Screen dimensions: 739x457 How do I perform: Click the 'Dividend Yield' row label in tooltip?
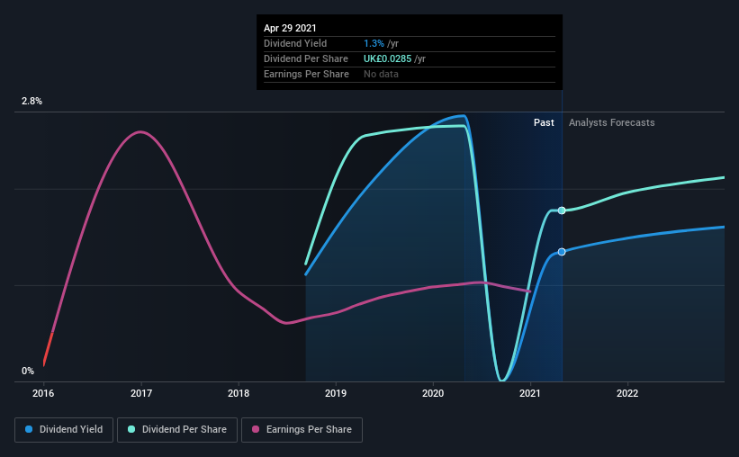point(295,43)
